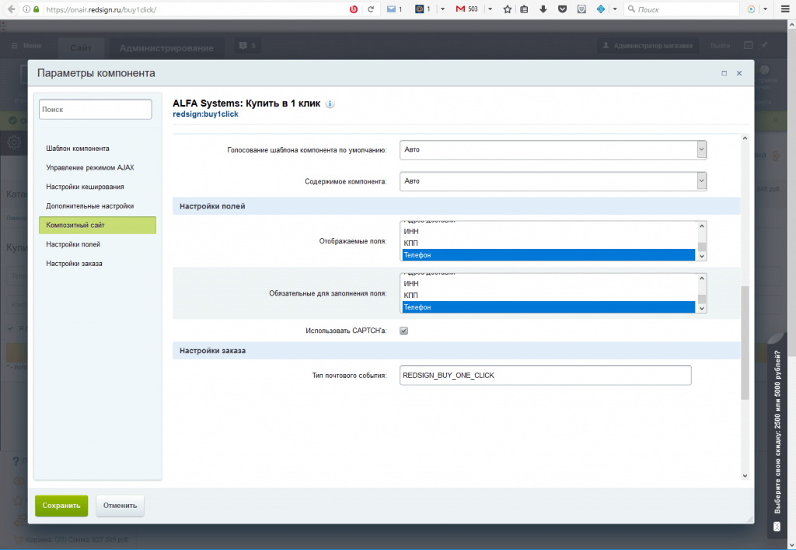The height and width of the screenshot is (550, 796).
Task: Click scroll-down arrow of Обязательные поля list
Action: point(702,308)
